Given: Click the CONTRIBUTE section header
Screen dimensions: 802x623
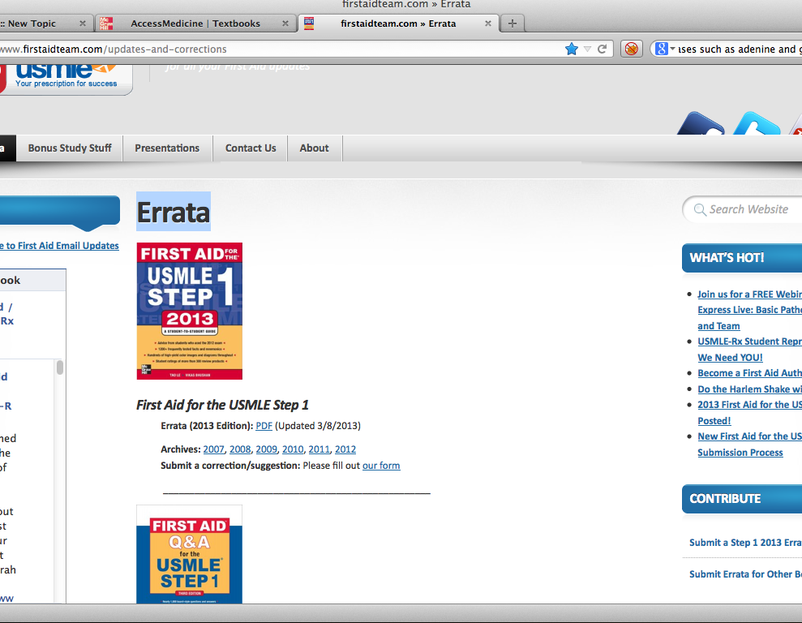Looking at the screenshot, I should click(742, 499).
